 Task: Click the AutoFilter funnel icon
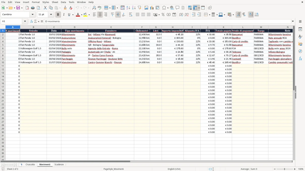point(140,8)
